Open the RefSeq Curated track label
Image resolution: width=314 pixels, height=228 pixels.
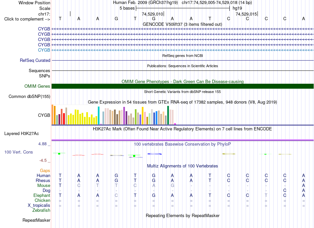pyautogui.click(x=35, y=60)
